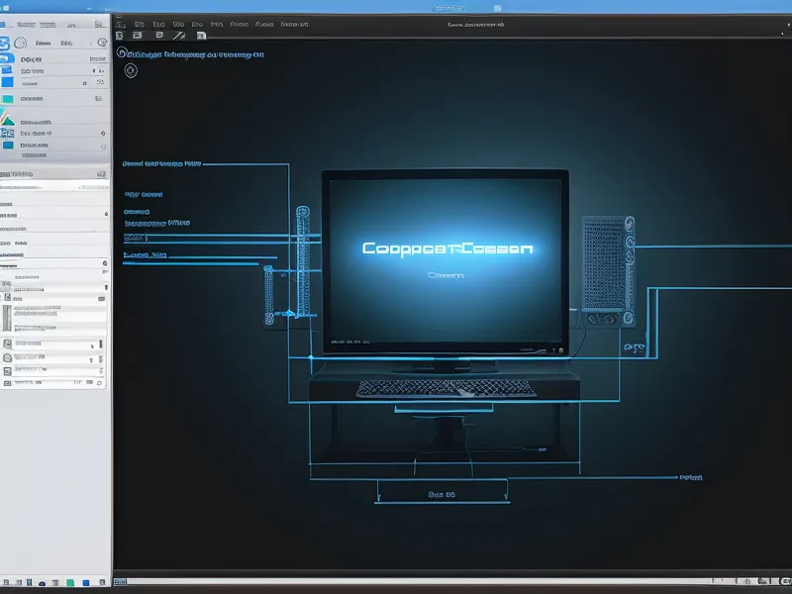
Task: Click the highlighted boxed label left of tower
Action: tap(135, 238)
